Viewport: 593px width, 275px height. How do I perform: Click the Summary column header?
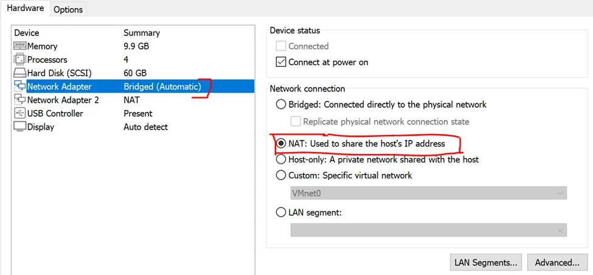(x=142, y=33)
